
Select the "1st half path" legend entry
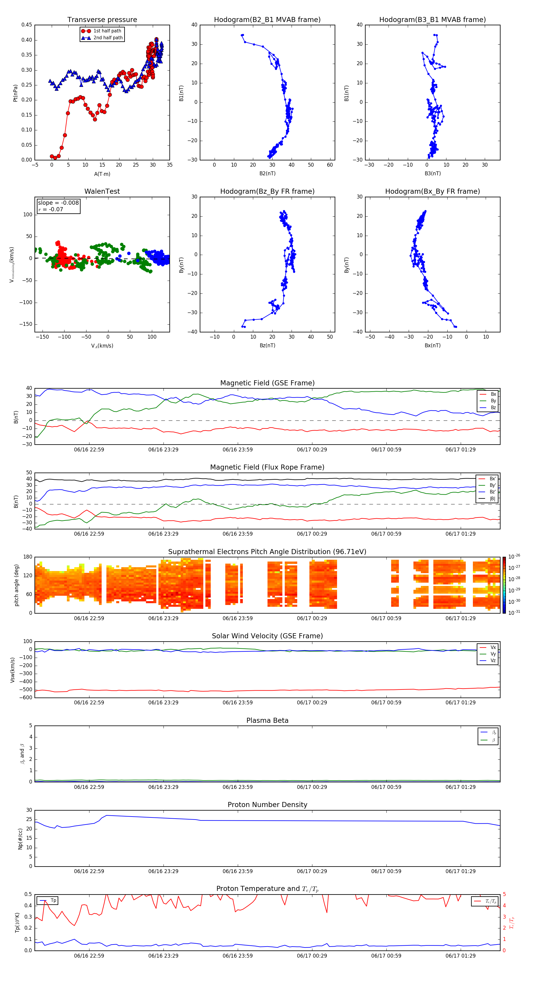102,31
